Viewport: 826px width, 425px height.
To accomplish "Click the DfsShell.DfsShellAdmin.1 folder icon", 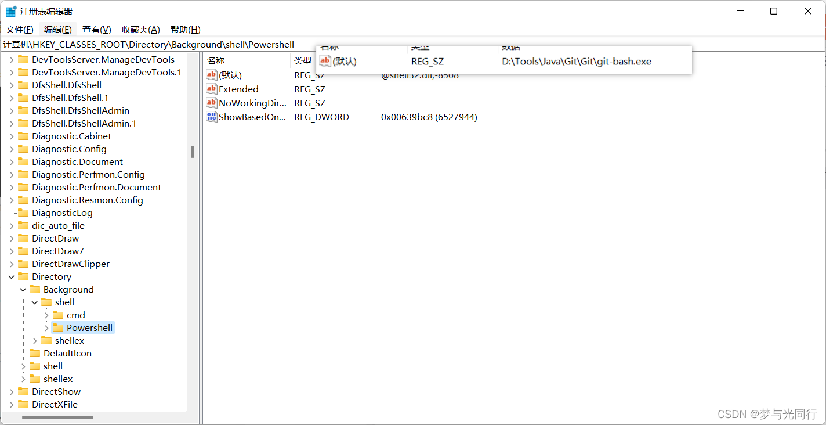I will pyautogui.click(x=23, y=123).
